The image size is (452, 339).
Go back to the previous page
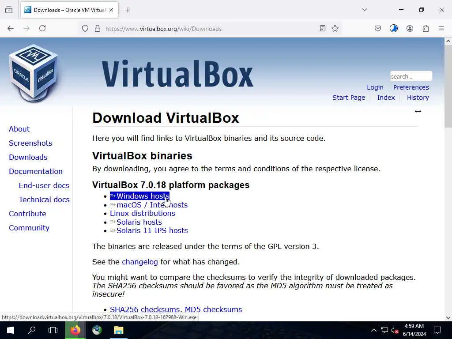(x=11, y=28)
